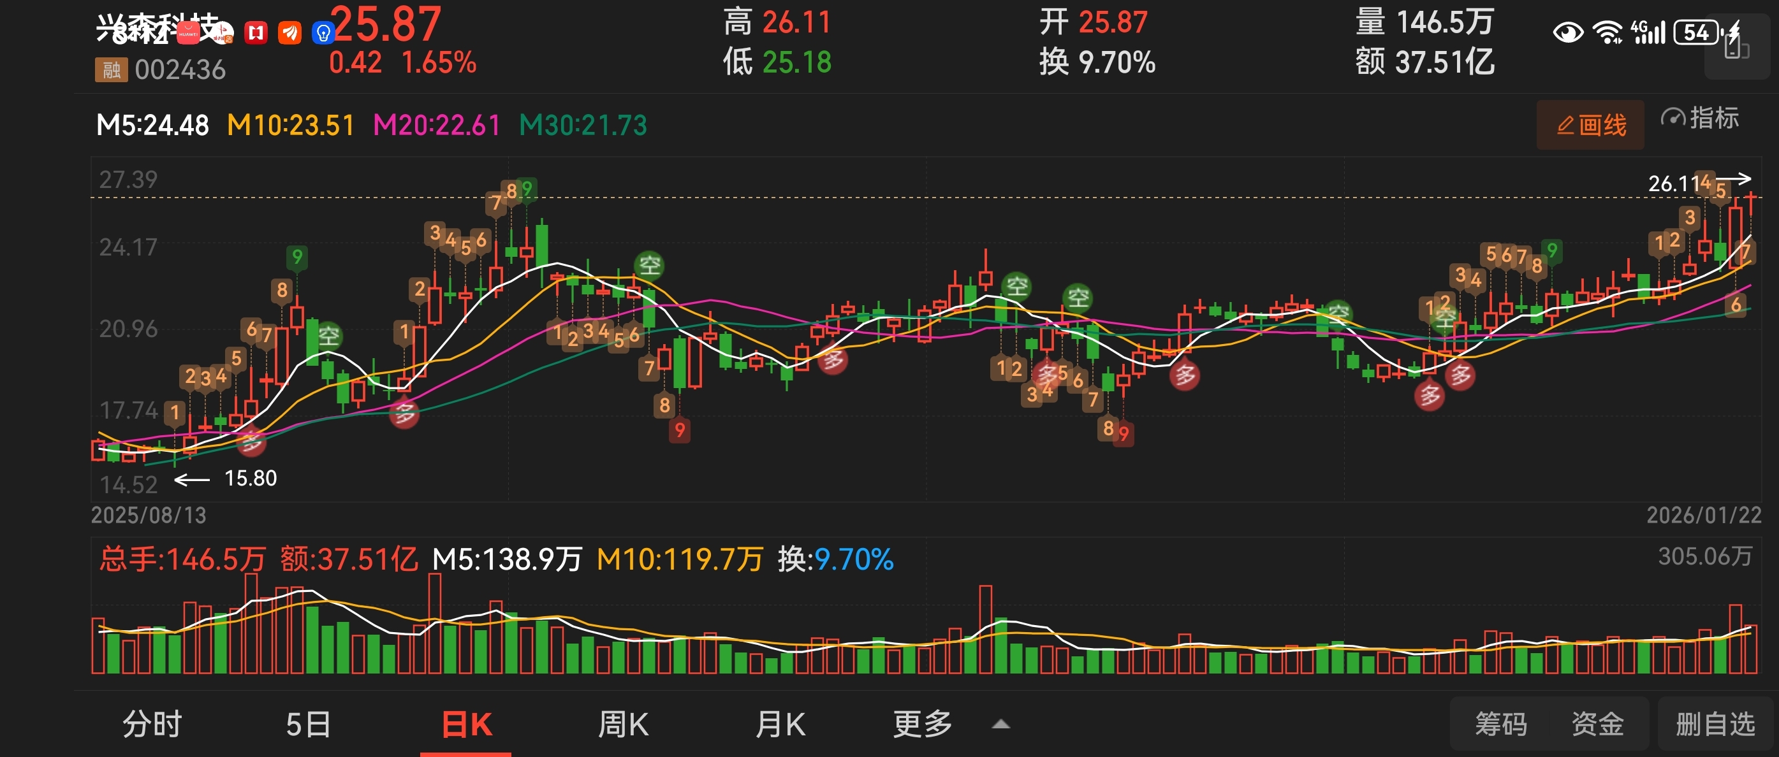The width and height of the screenshot is (1779, 757).
Task: Switch to the 分时 tab
Action: coord(152,725)
